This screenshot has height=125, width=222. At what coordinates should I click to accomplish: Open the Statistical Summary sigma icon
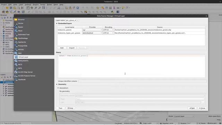click(x=114, y=8)
